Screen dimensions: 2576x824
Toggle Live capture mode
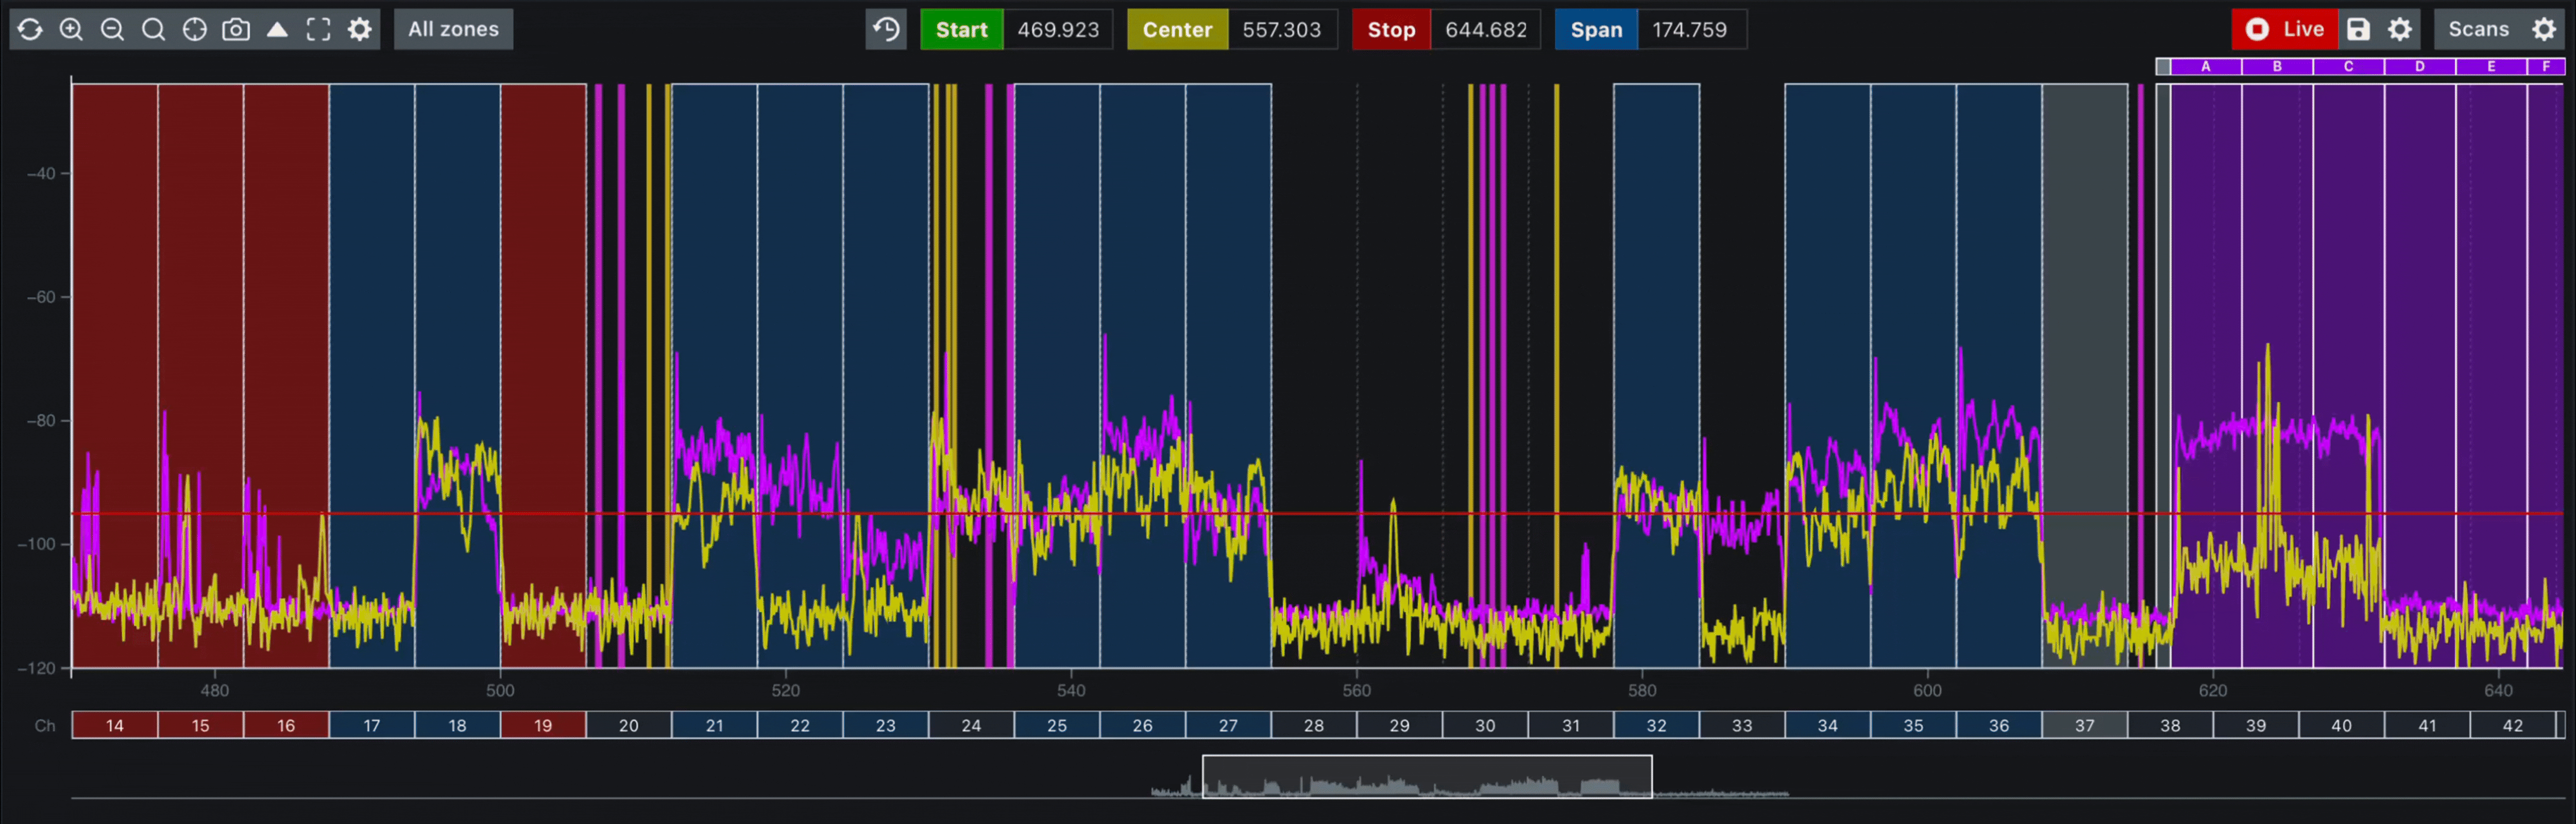click(2285, 29)
